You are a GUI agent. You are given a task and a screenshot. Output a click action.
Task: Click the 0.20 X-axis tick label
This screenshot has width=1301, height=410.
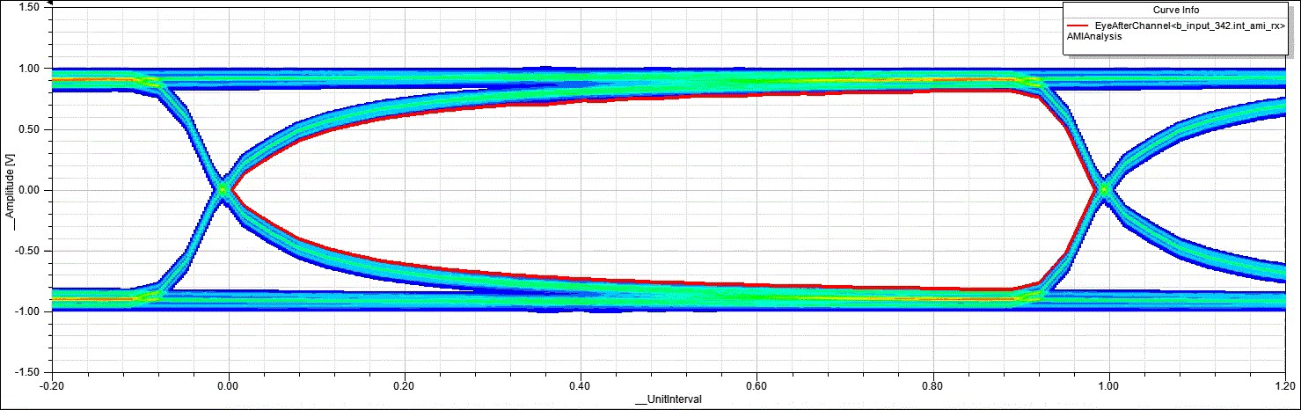pos(405,384)
